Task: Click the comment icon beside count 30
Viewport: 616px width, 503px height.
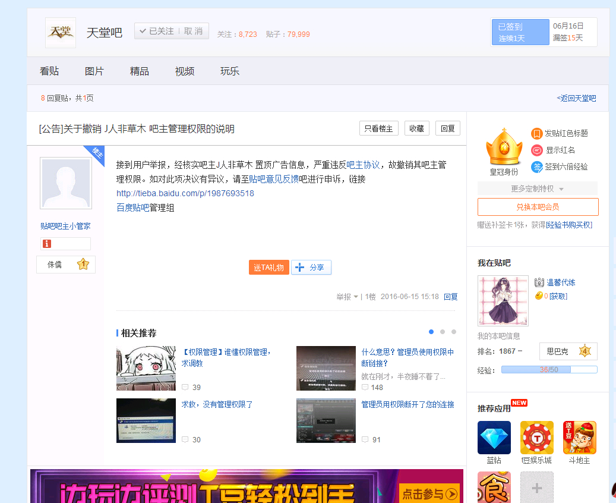Action: (185, 440)
